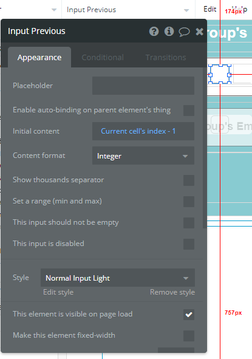Uncheck 'This element is visible on page load'
Screen dimensions: 252x359
pyautogui.click(x=189, y=315)
